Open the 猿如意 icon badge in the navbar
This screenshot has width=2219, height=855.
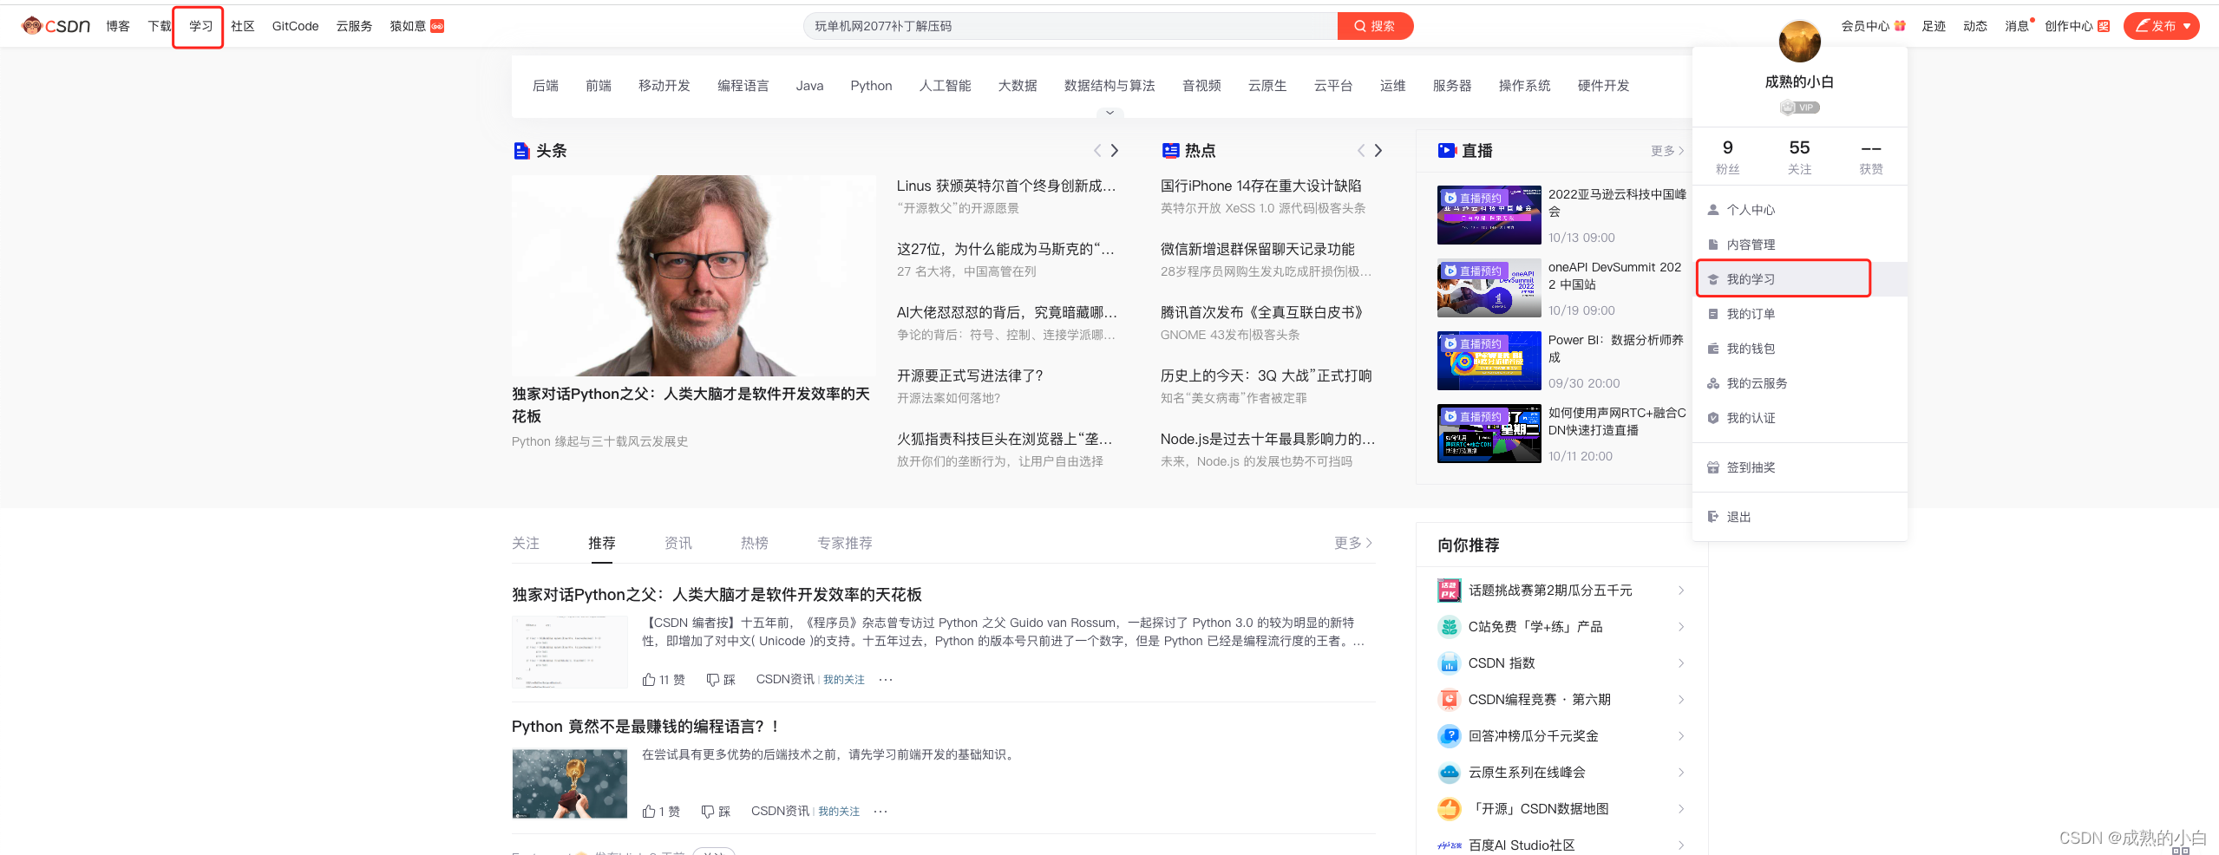pyautogui.click(x=437, y=26)
